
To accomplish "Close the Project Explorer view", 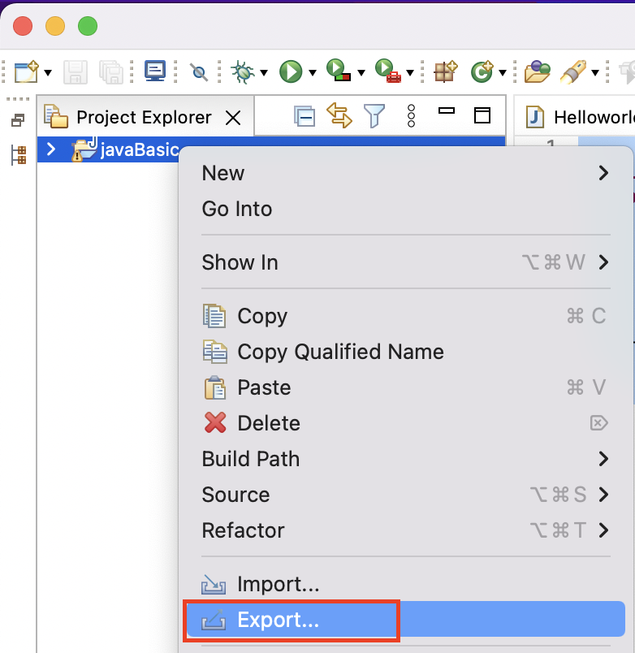I will pos(233,118).
